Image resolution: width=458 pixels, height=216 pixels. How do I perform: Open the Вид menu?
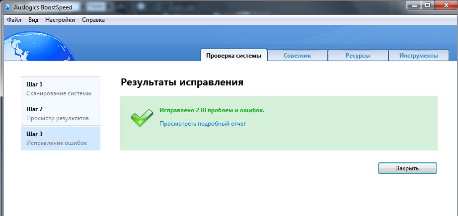[x=33, y=20]
